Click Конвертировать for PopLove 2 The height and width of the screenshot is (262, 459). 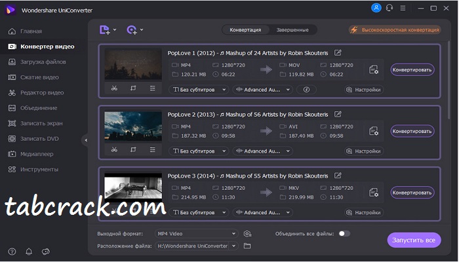pyautogui.click(x=412, y=131)
